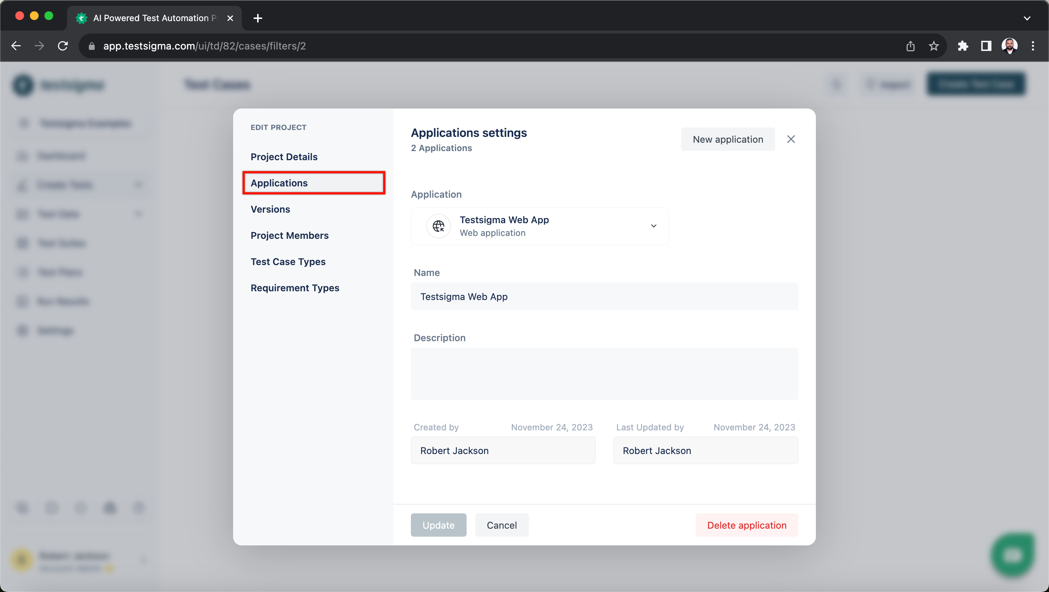
Task: Click the Create Tests navigation icon
Action: click(21, 185)
